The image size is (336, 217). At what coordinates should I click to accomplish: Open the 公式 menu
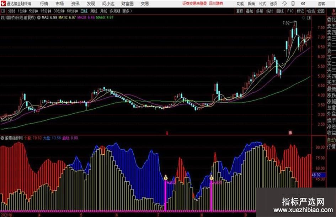click(x=262, y=4)
